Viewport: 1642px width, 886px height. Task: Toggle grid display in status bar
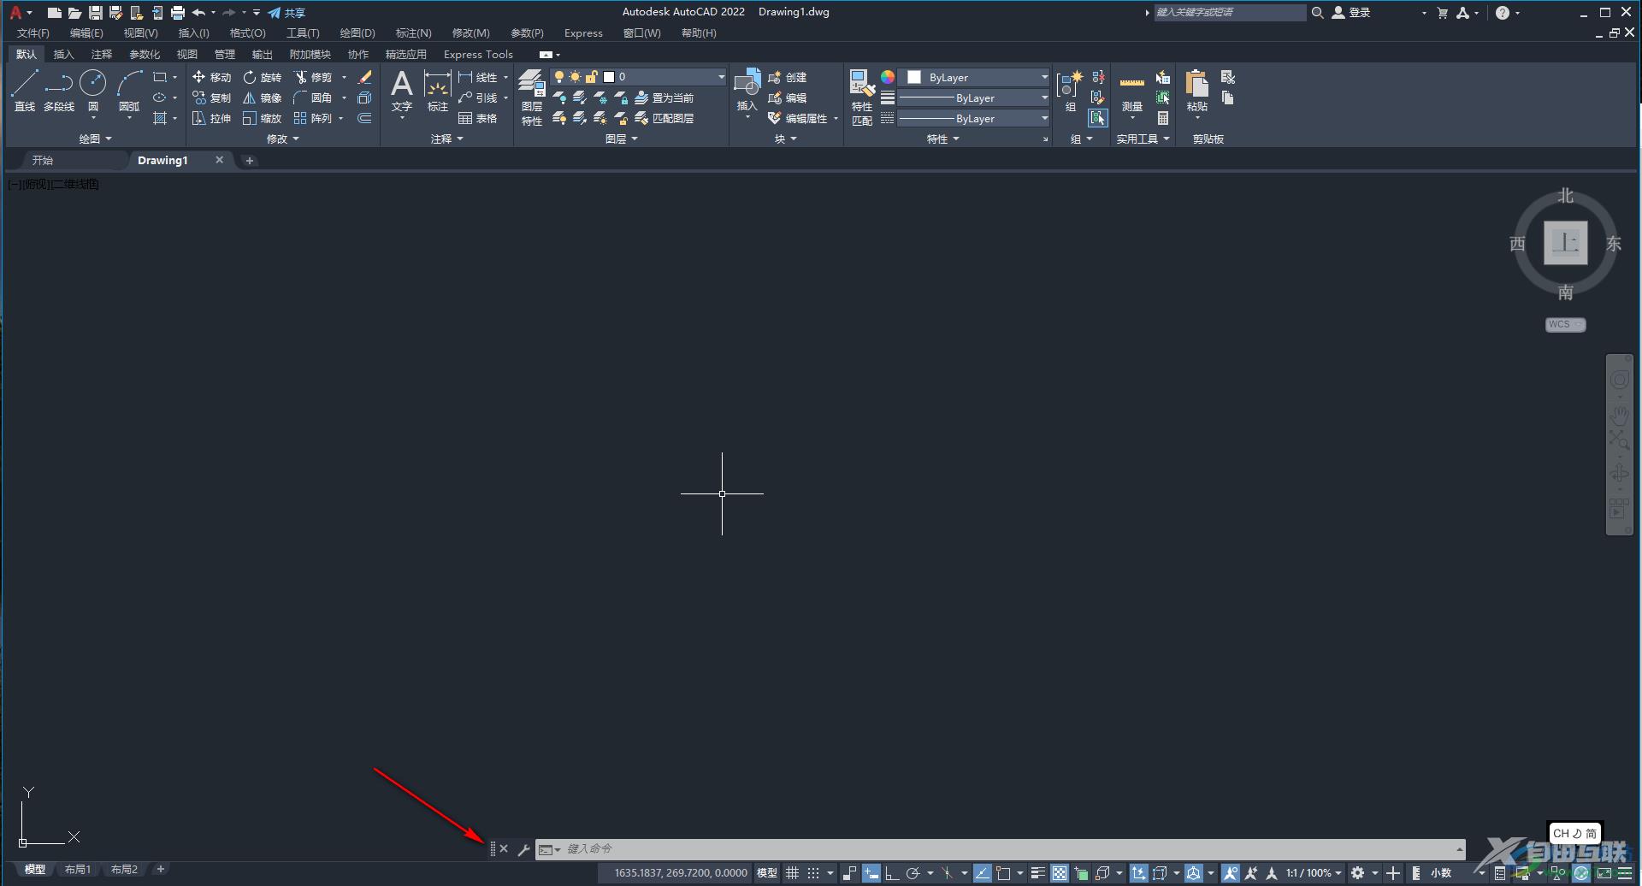[793, 873]
